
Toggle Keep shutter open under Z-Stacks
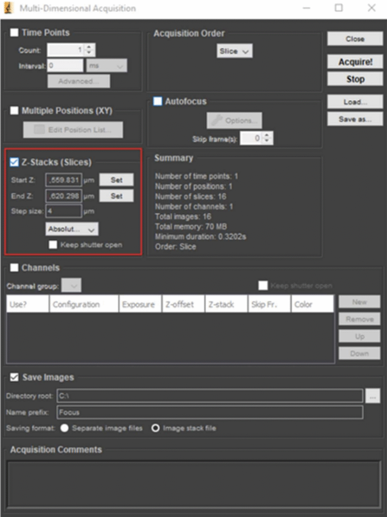[x=53, y=245]
